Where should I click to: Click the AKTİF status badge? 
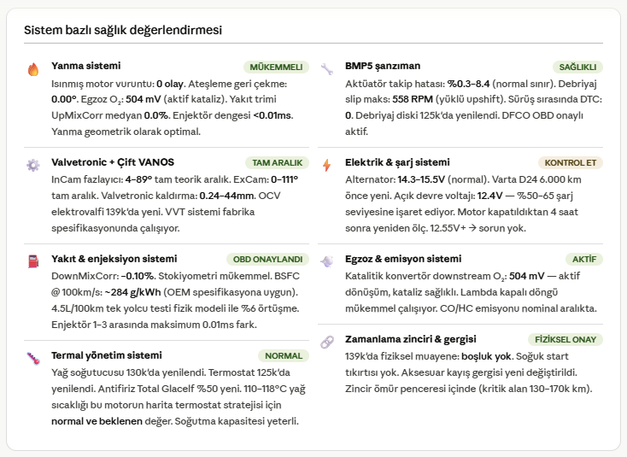pyautogui.click(x=584, y=259)
